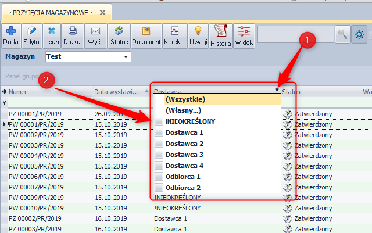Click the Dostawca column filter icon
This screenshot has width=372, height=233.
(277, 91)
